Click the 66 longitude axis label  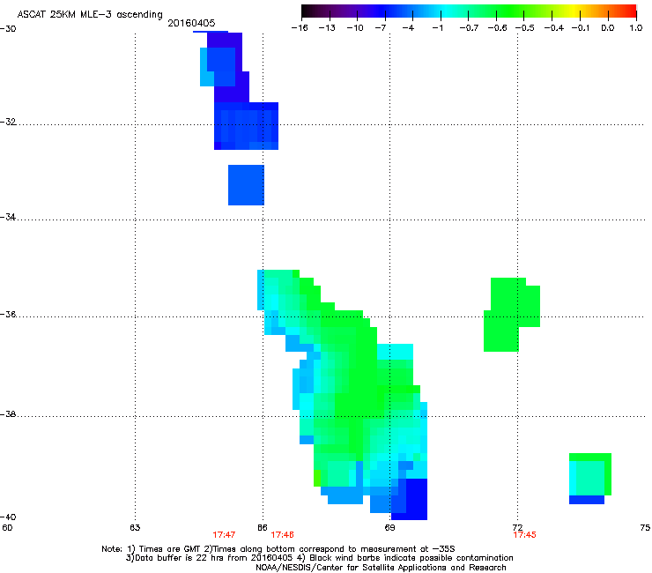click(263, 528)
